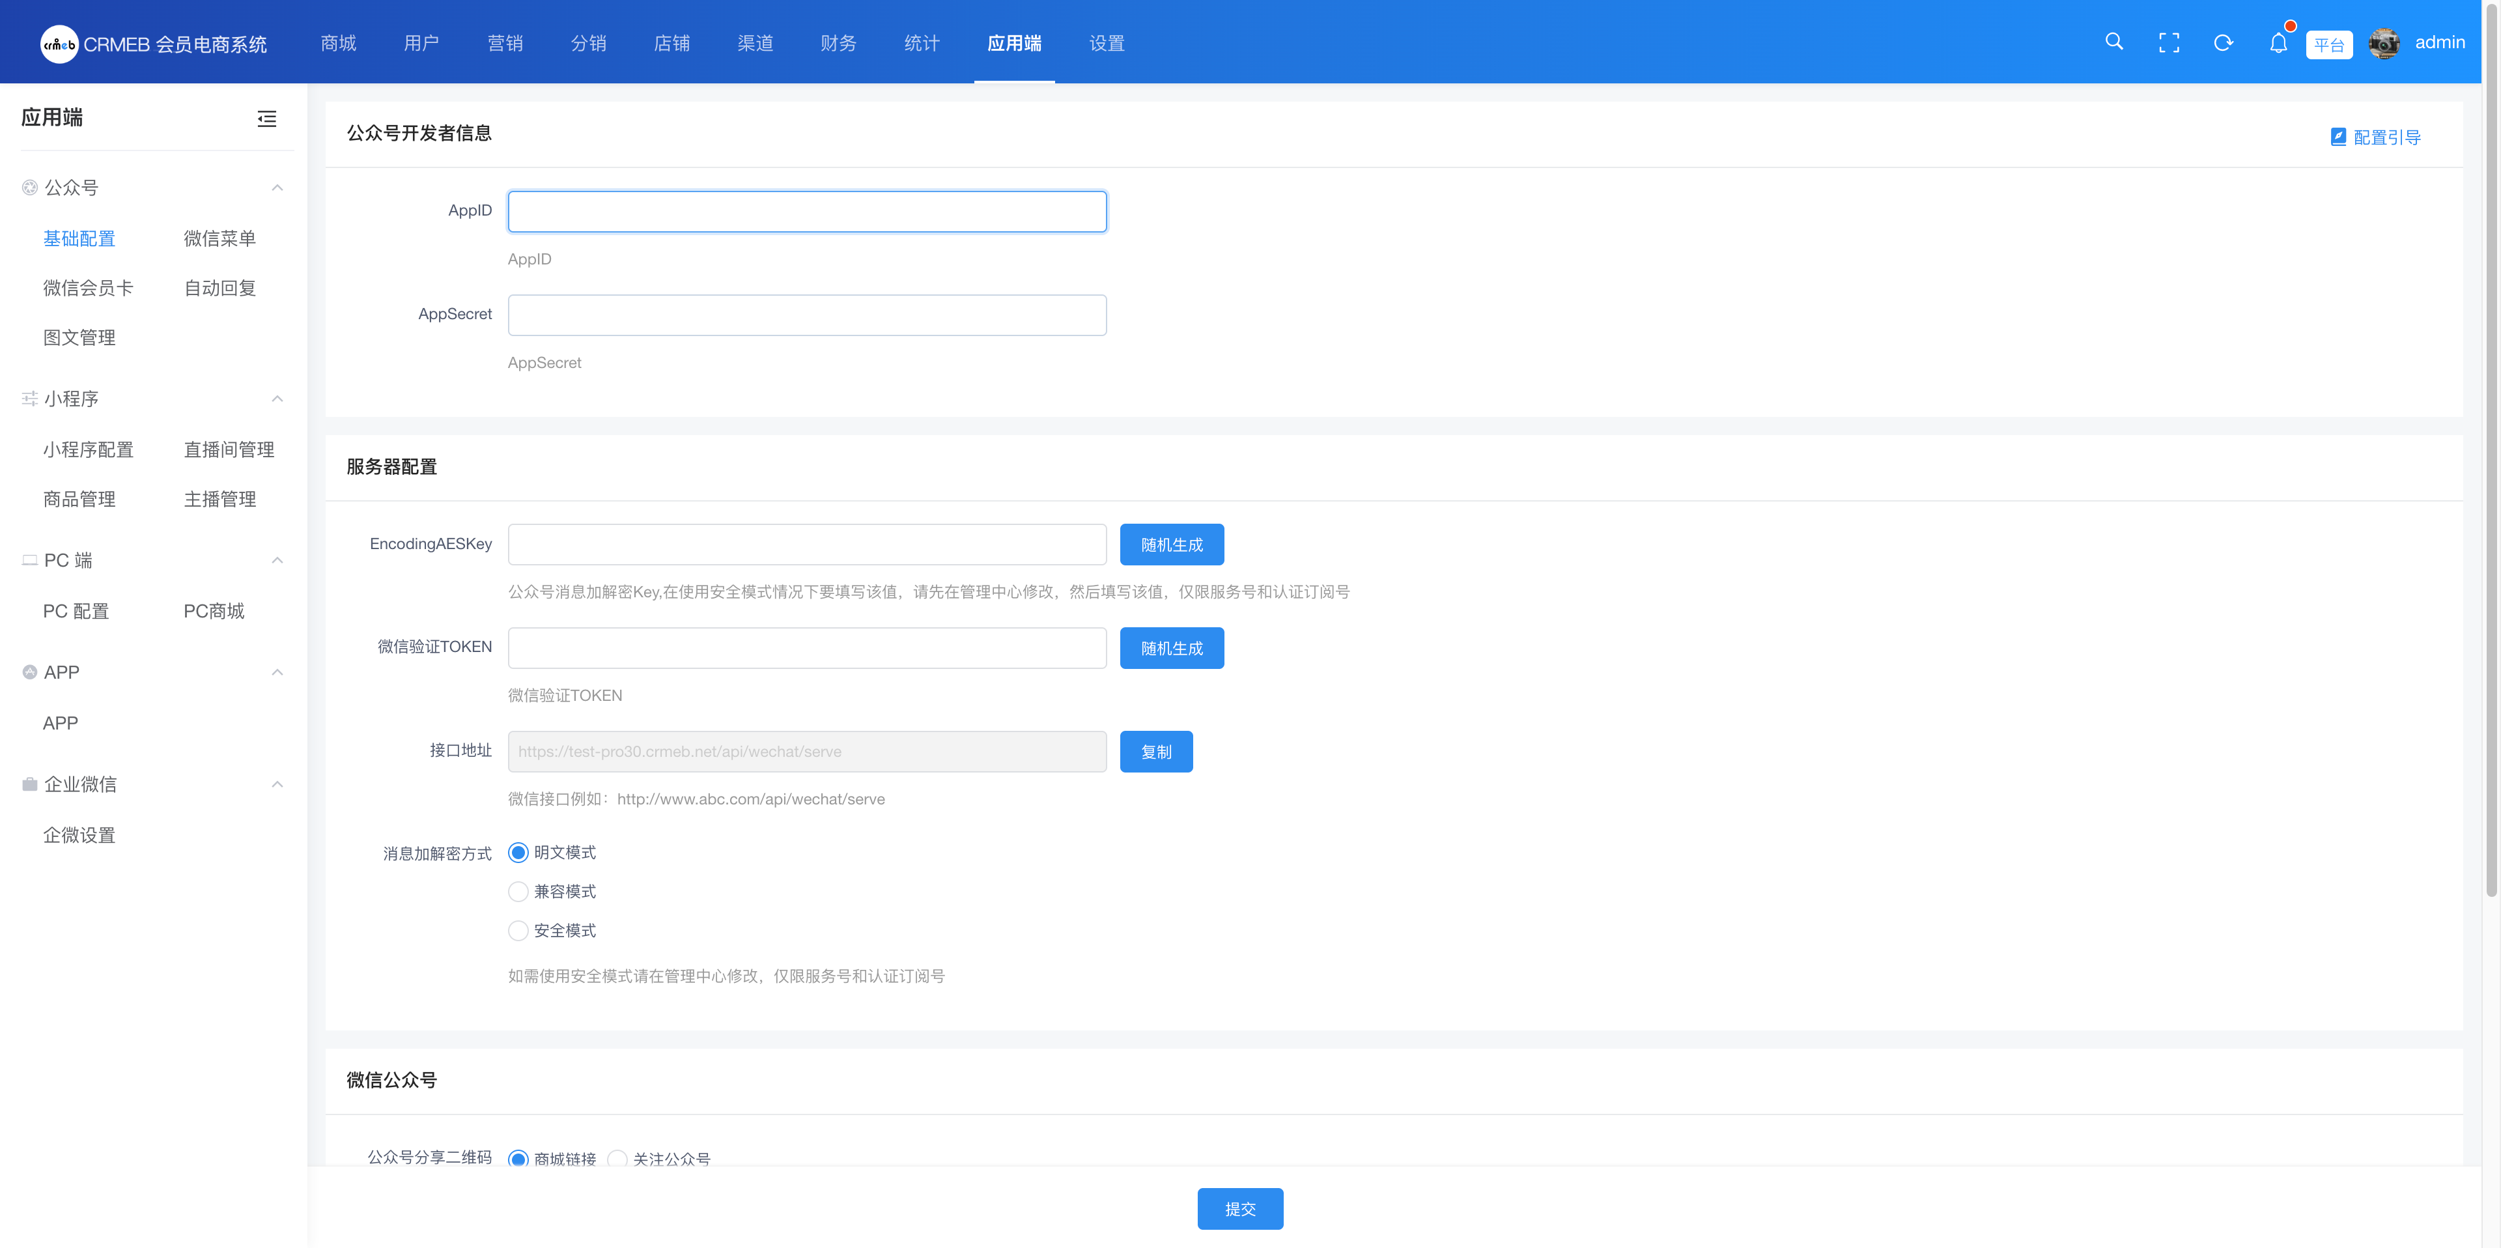
Task: Toggle fullscreen mode icon
Action: coord(2168,43)
